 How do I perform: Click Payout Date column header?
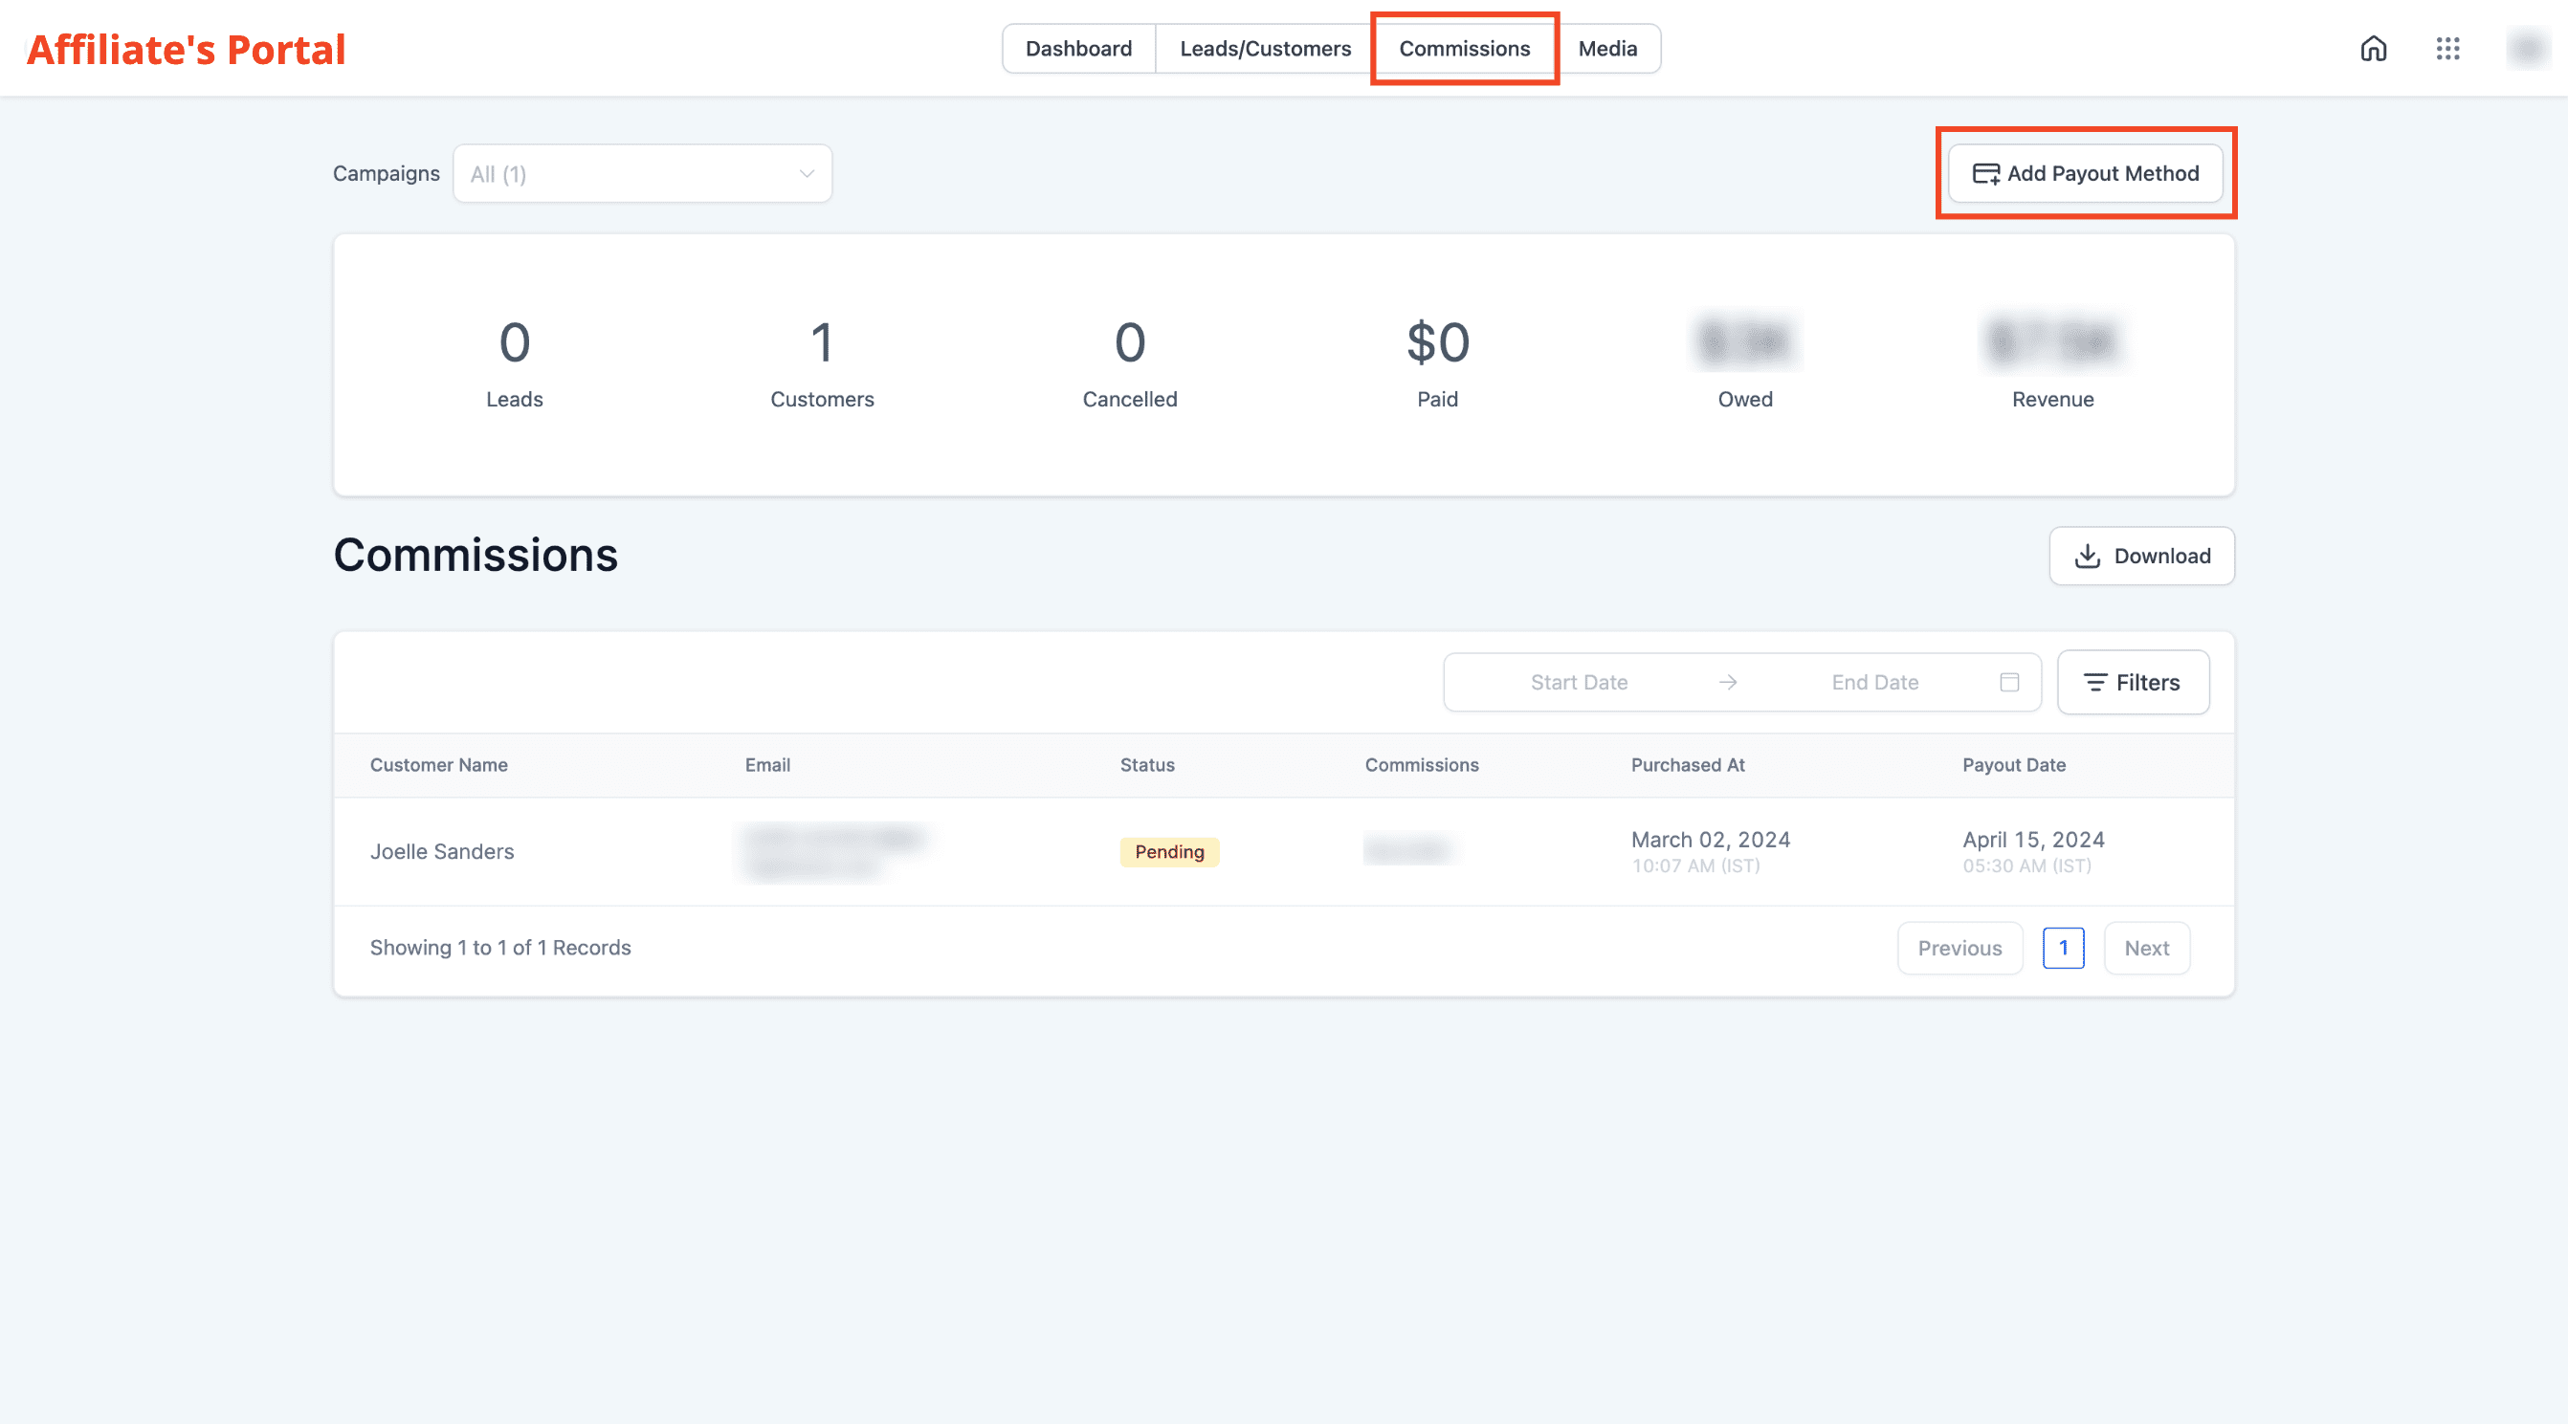2014,765
